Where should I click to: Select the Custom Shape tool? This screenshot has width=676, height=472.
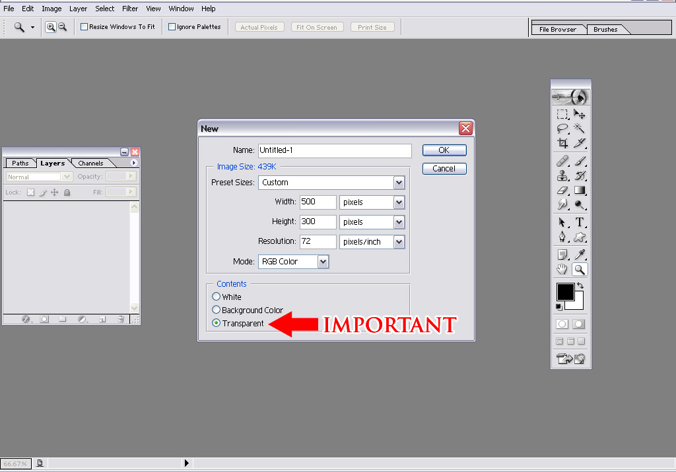click(580, 237)
